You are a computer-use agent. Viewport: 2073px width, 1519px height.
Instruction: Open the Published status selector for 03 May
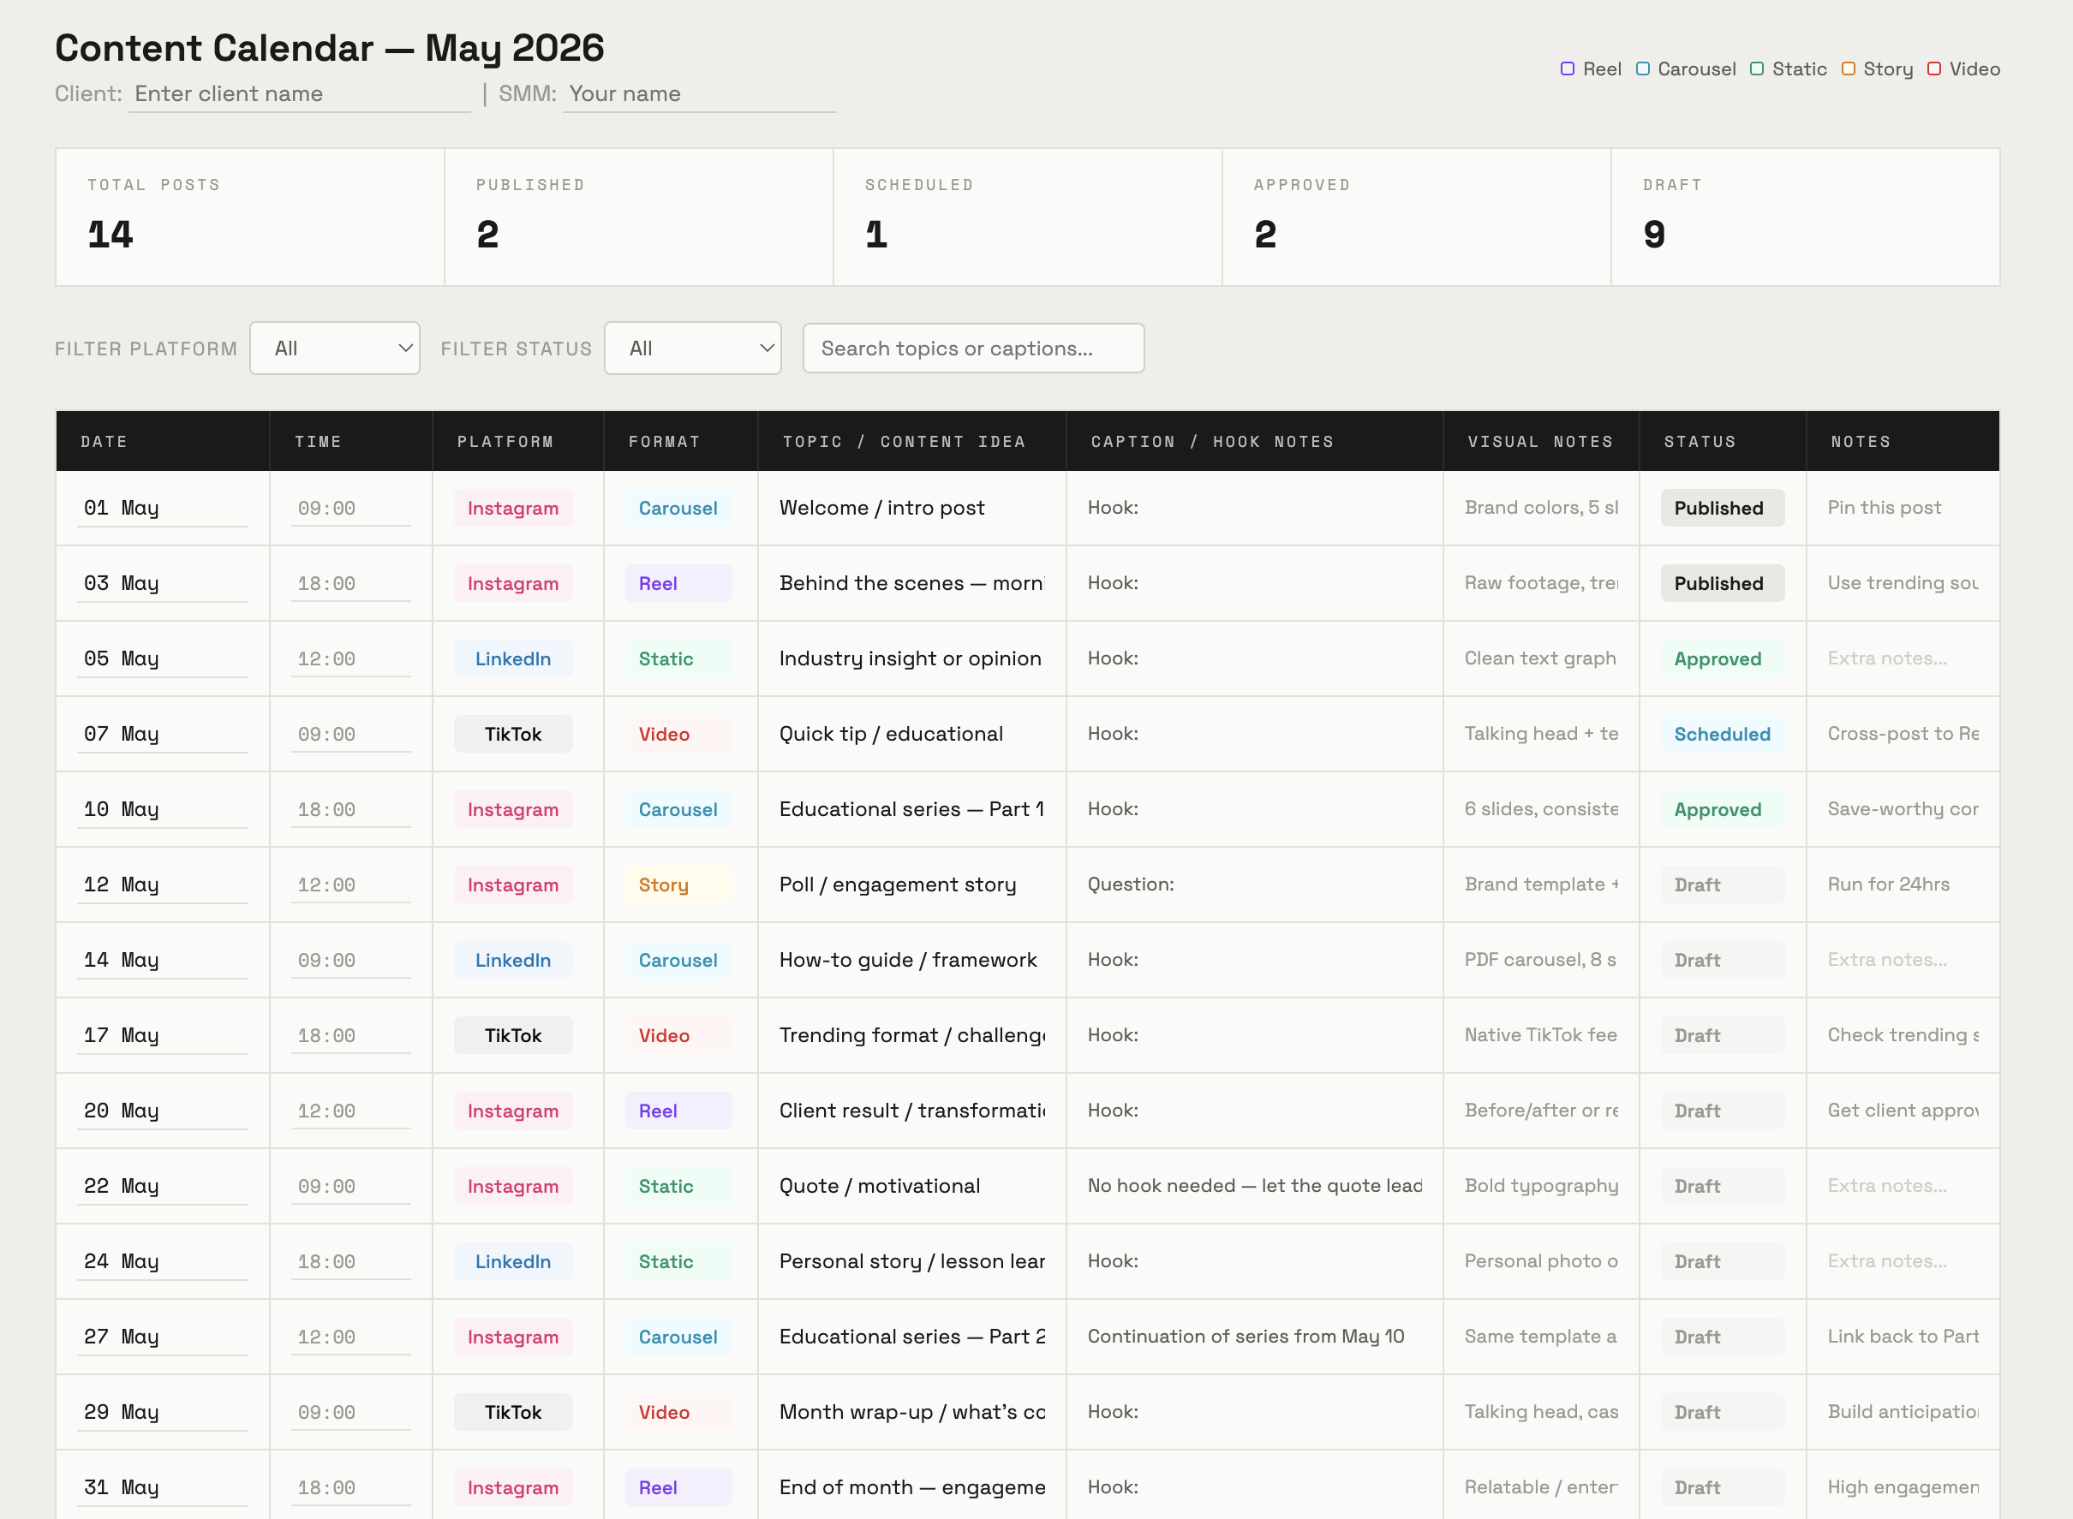tap(1722, 584)
